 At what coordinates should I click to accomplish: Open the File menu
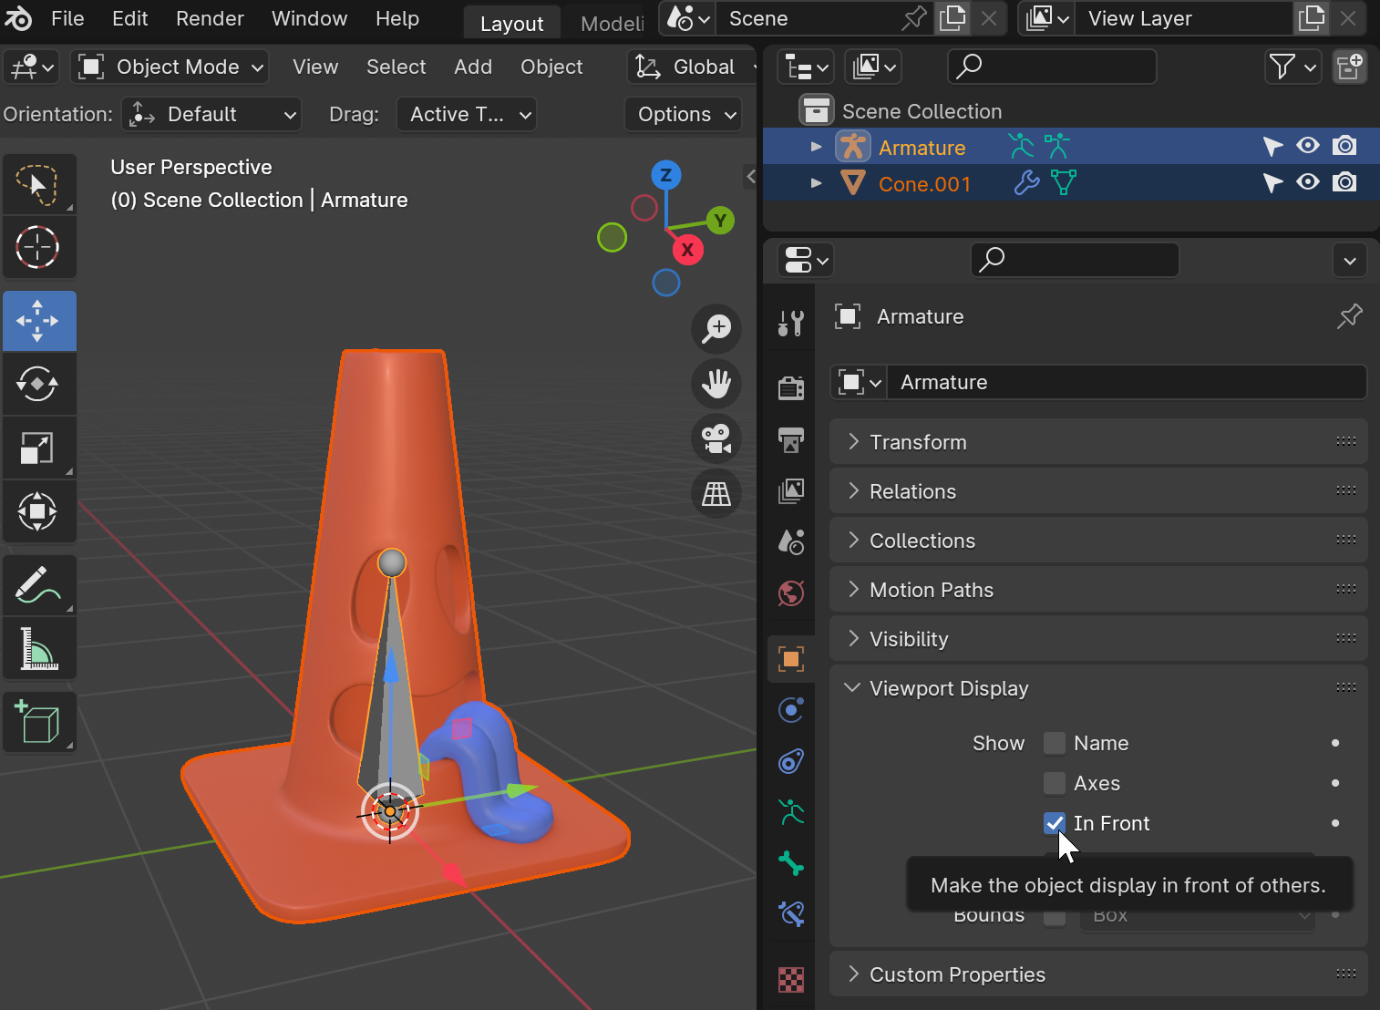(x=67, y=18)
